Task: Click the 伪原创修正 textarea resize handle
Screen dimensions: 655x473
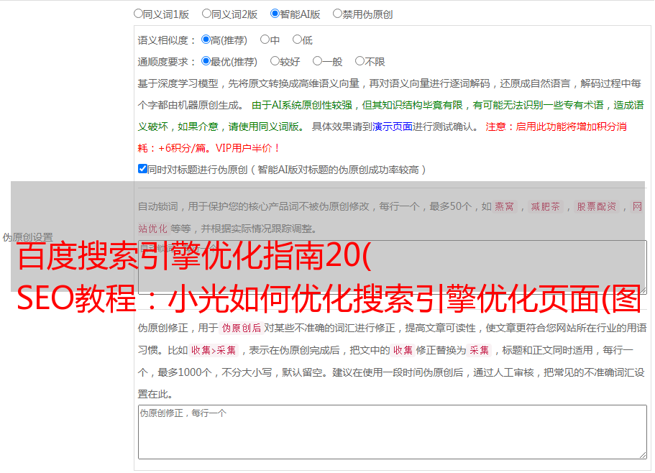Action: coord(643,455)
